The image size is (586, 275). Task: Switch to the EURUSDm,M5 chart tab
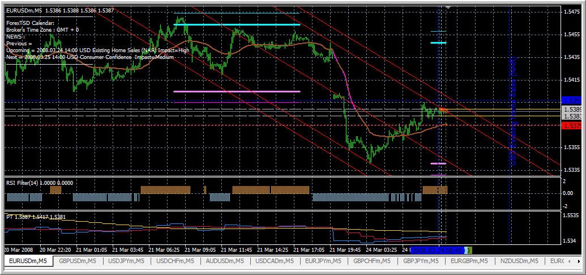[x=28, y=261]
